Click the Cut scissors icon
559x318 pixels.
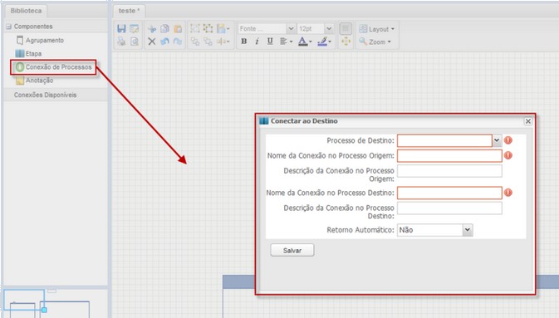(152, 28)
